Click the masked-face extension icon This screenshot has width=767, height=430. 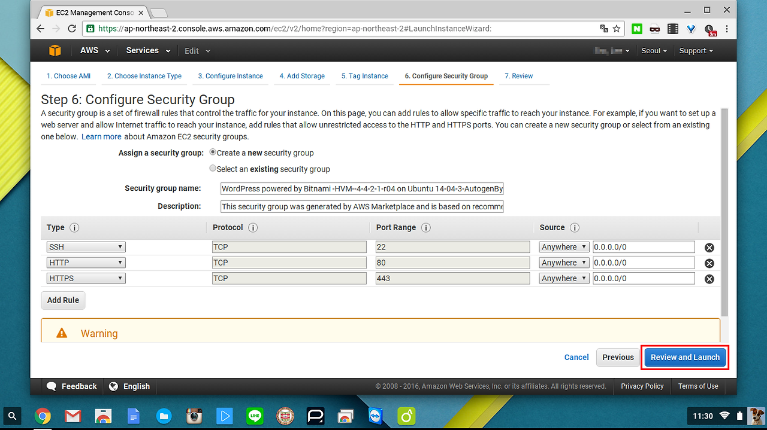coord(654,29)
